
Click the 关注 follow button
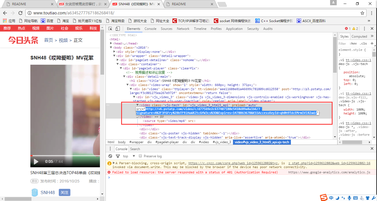65,192
